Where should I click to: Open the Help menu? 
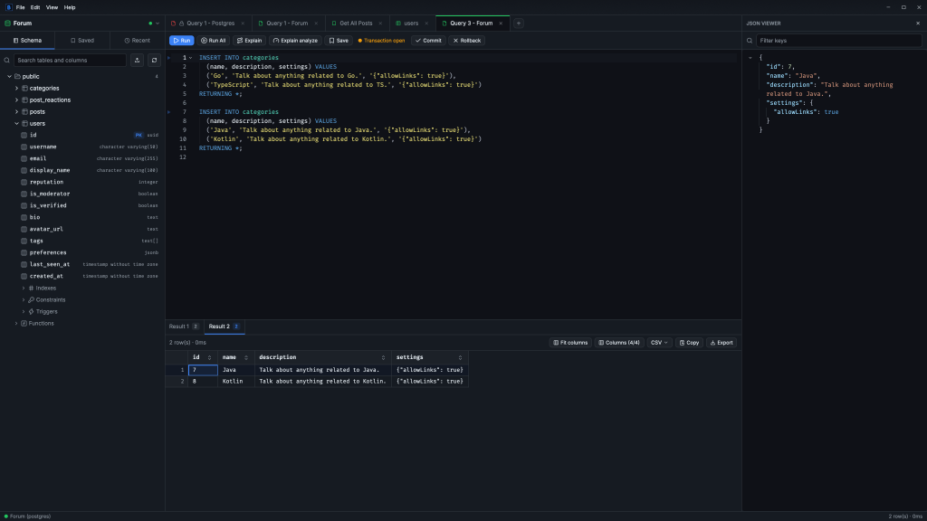70,7
